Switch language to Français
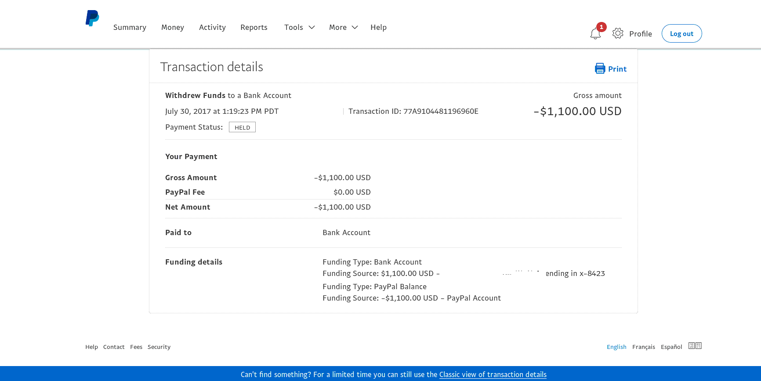The image size is (761, 381). (x=644, y=347)
